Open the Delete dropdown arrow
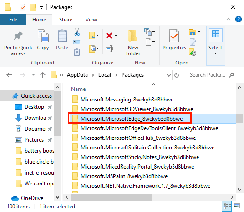The image size is (244, 212). (x=116, y=35)
